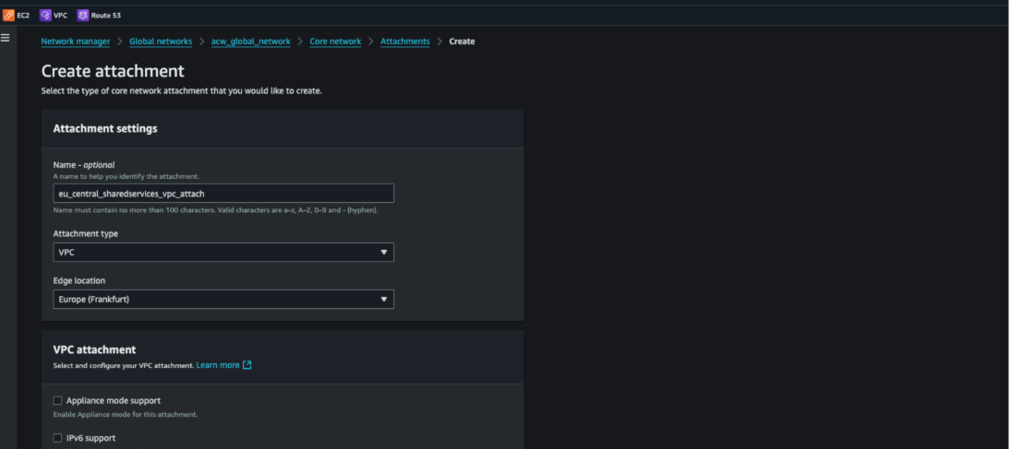Click the Create attachment page heading
This screenshot has width=1010, height=449.
pyautogui.click(x=113, y=71)
